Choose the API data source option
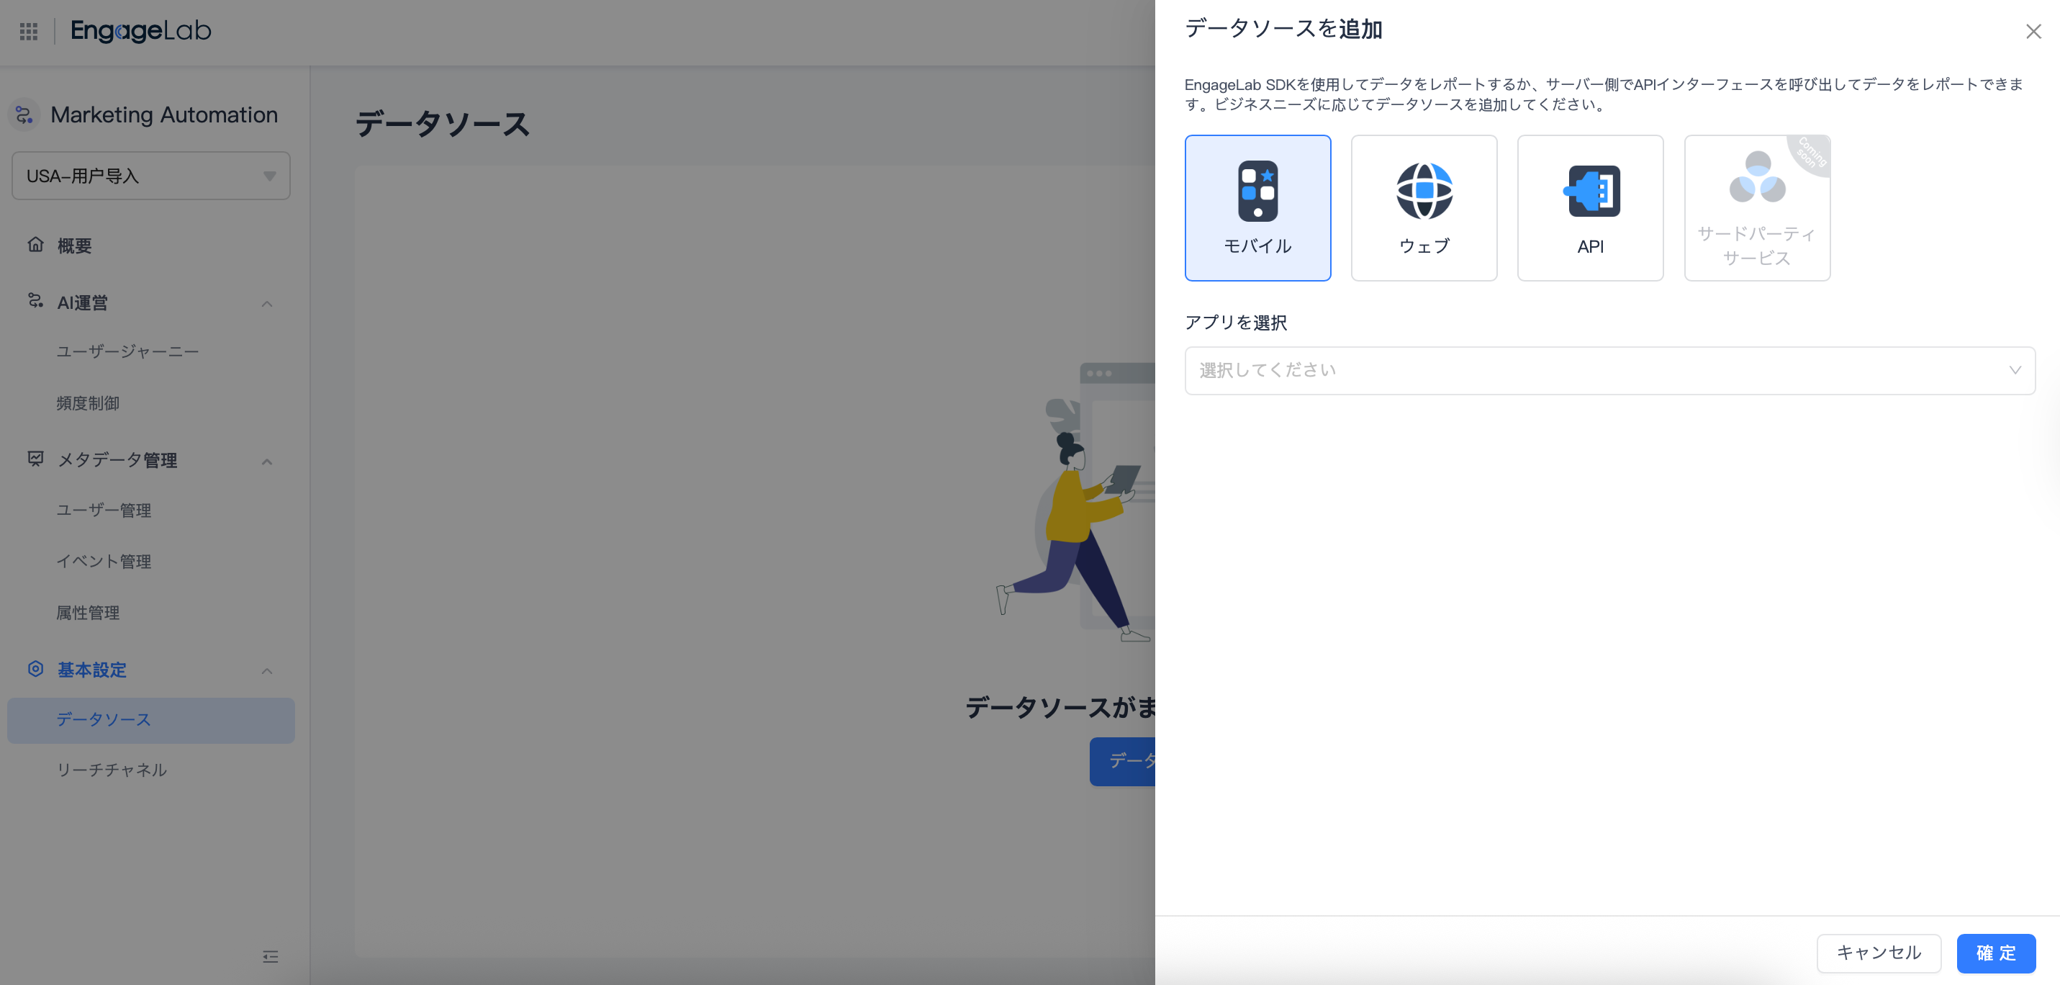The width and height of the screenshot is (2060, 985). 1590,207
